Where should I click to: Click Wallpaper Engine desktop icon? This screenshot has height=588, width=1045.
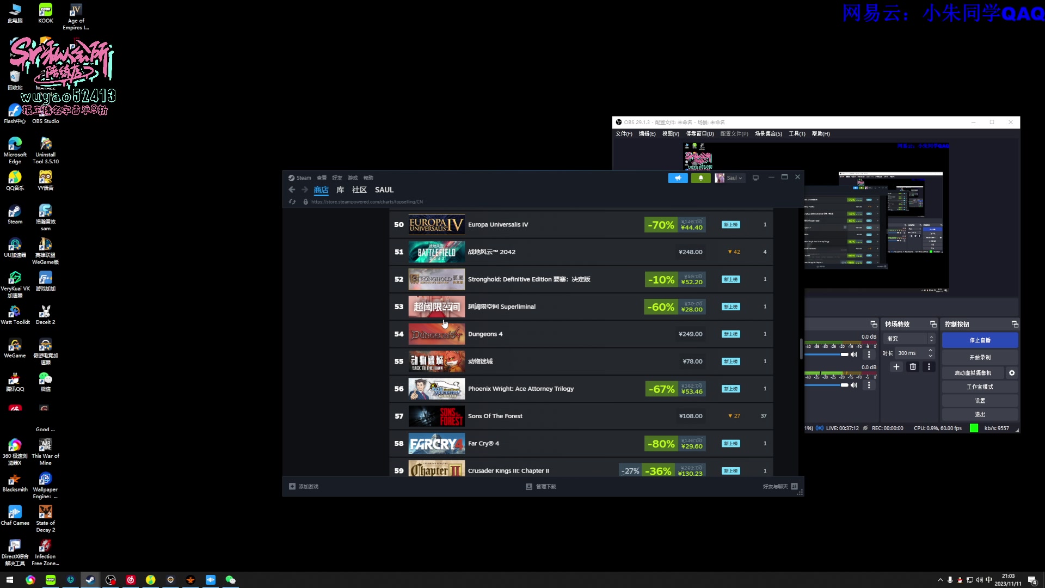click(x=45, y=486)
